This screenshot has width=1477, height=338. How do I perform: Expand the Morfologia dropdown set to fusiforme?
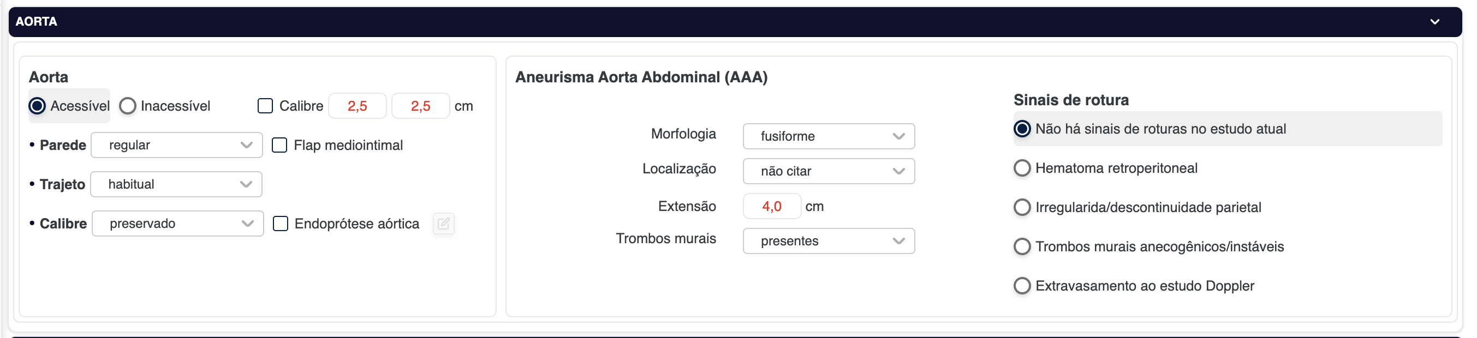click(828, 136)
